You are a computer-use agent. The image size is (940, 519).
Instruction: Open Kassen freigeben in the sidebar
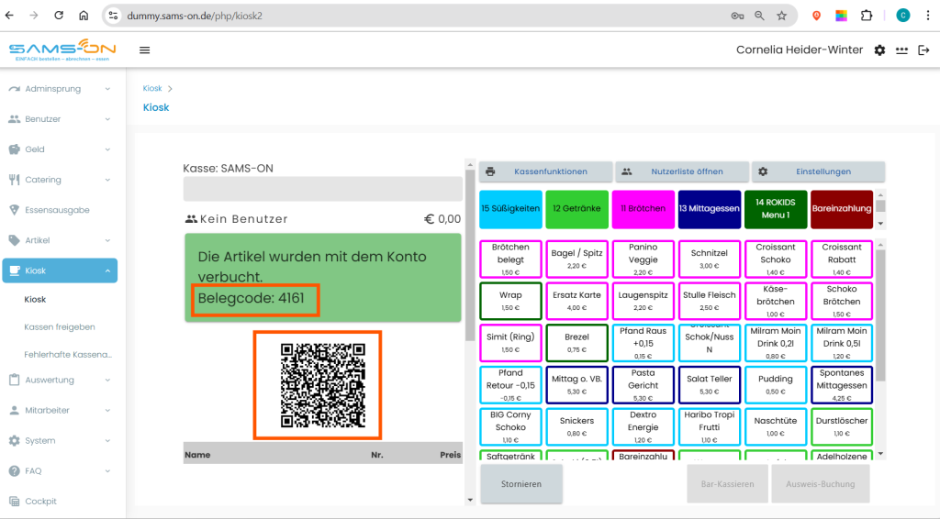pyautogui.click(x=60, y=326)
